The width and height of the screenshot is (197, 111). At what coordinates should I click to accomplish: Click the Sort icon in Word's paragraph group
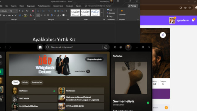point(62,11)
